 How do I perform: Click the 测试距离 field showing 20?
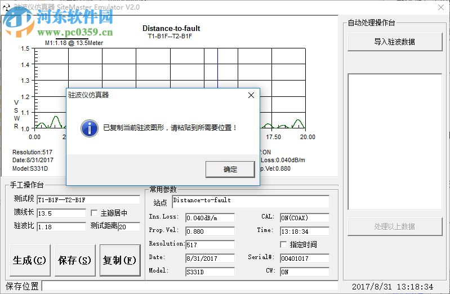(x=129, y=227)
